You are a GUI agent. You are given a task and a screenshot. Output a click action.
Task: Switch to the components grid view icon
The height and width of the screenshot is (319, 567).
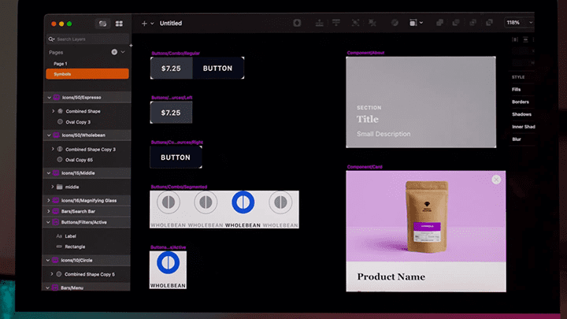click(119, 24)
